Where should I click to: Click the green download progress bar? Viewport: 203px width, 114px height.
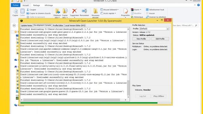pos(89,103)
